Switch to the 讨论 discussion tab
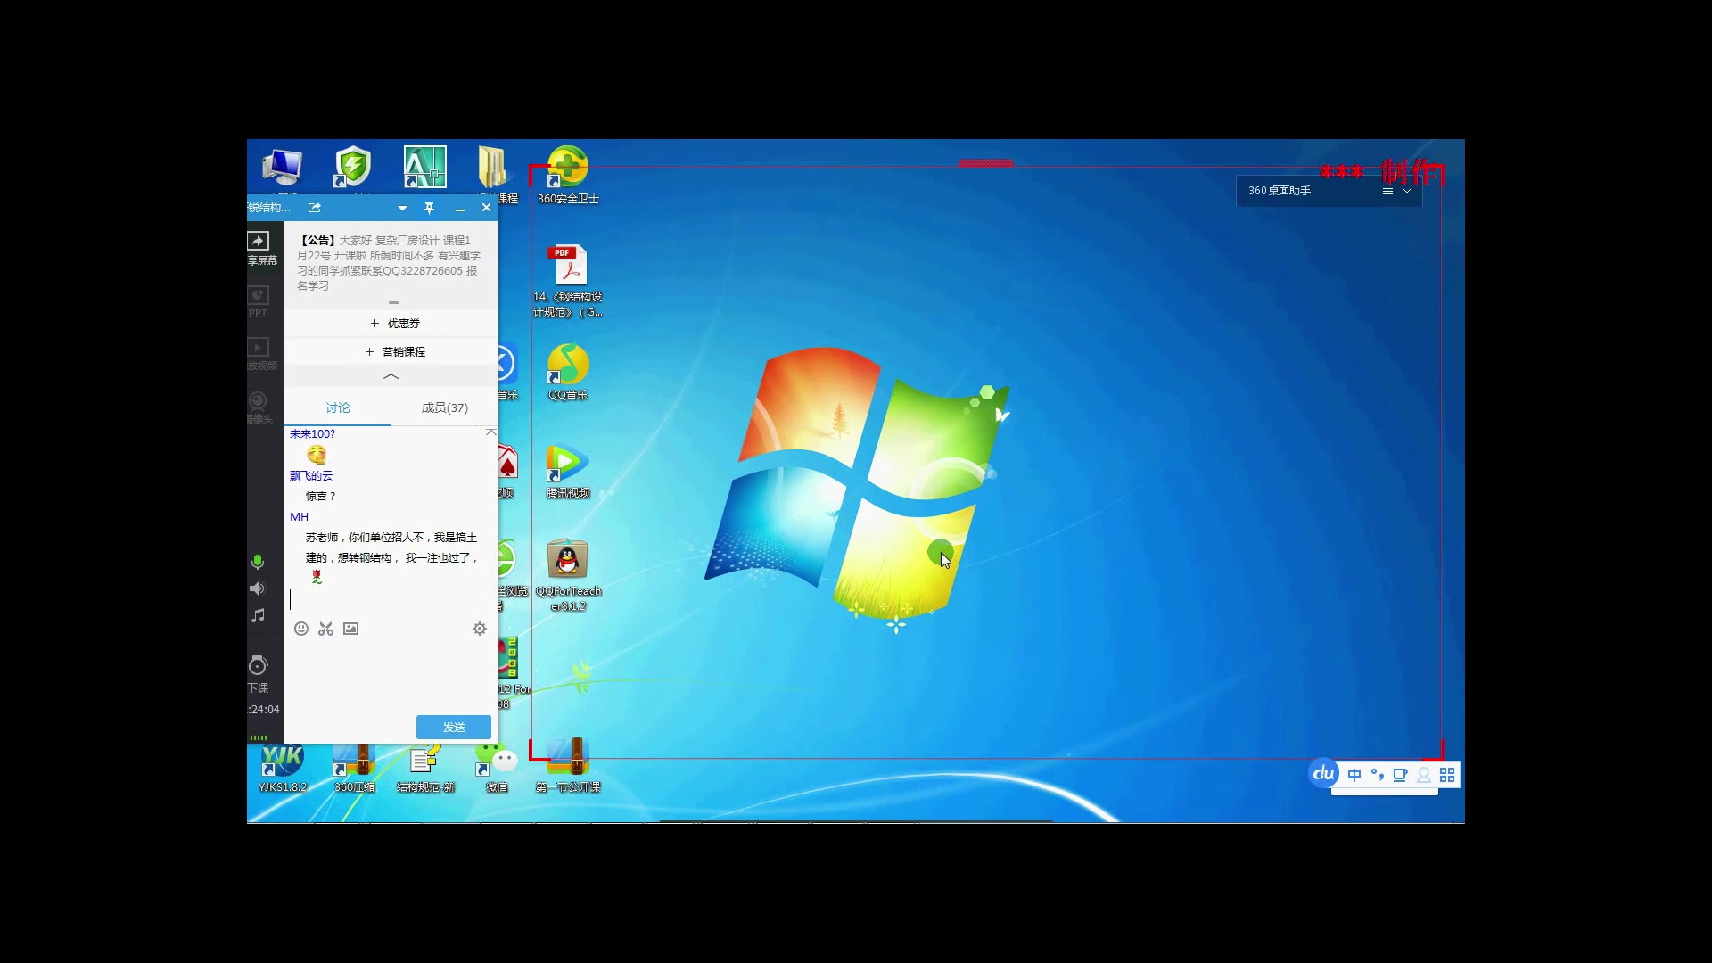Screen dimensions: 1712x963 pyautogui.click(x=338, y=407)
